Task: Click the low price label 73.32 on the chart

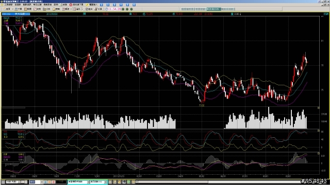Action: tap(202, 105)
